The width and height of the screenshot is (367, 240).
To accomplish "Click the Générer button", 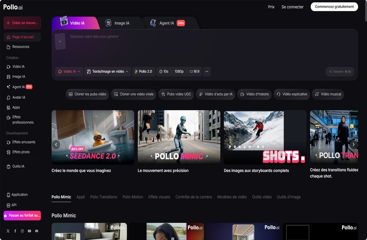I will pyautogui.click(x=340, y=71).
